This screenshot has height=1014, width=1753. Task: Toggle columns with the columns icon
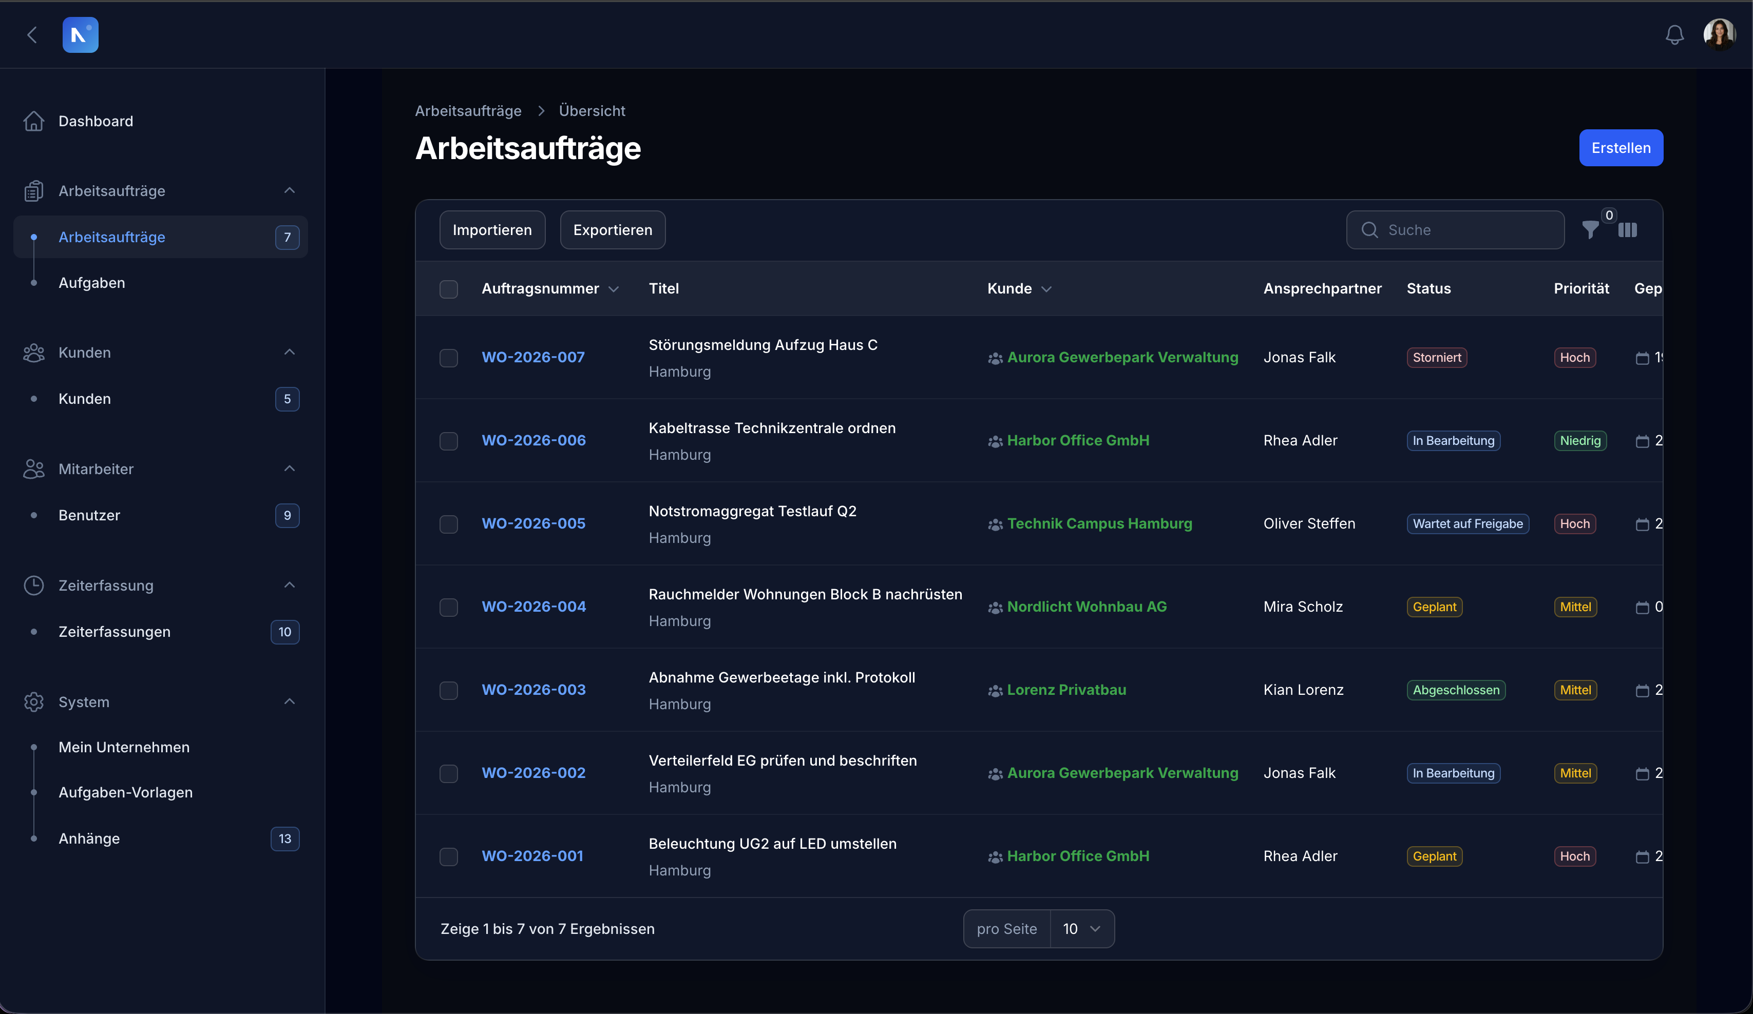[x=1628, y=230]
